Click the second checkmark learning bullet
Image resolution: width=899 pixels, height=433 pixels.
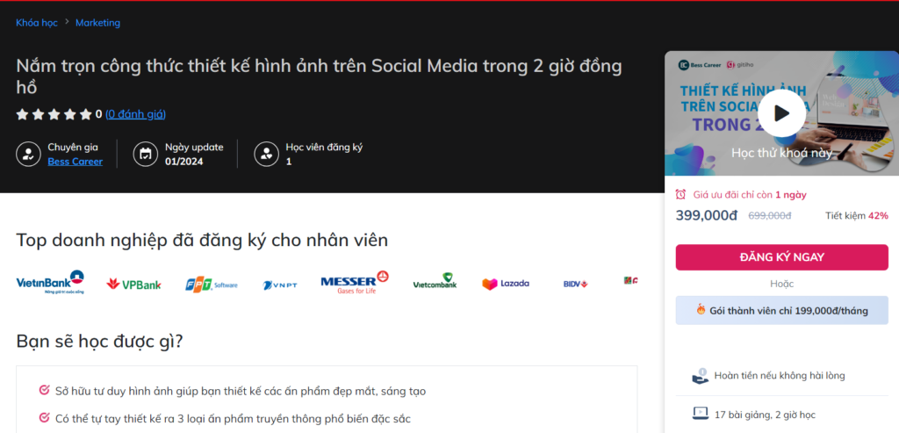click(x=44, y=419)
